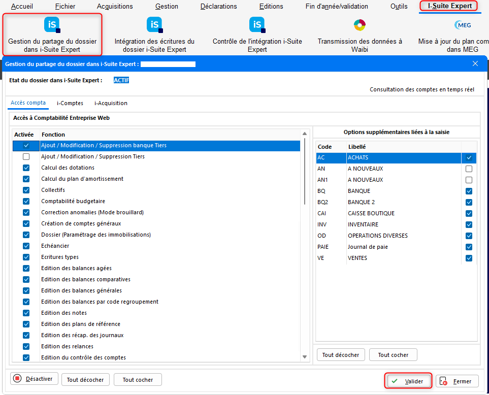This screenshot has width=489, height=395.
Task: Uncheck the Calcul des dotations function
Action: click(26, 168)
